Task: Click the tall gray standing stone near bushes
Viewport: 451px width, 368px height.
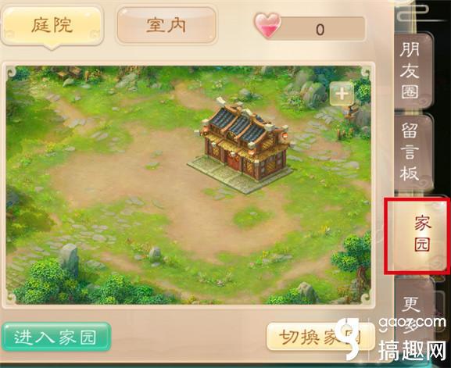Action: 69,257
